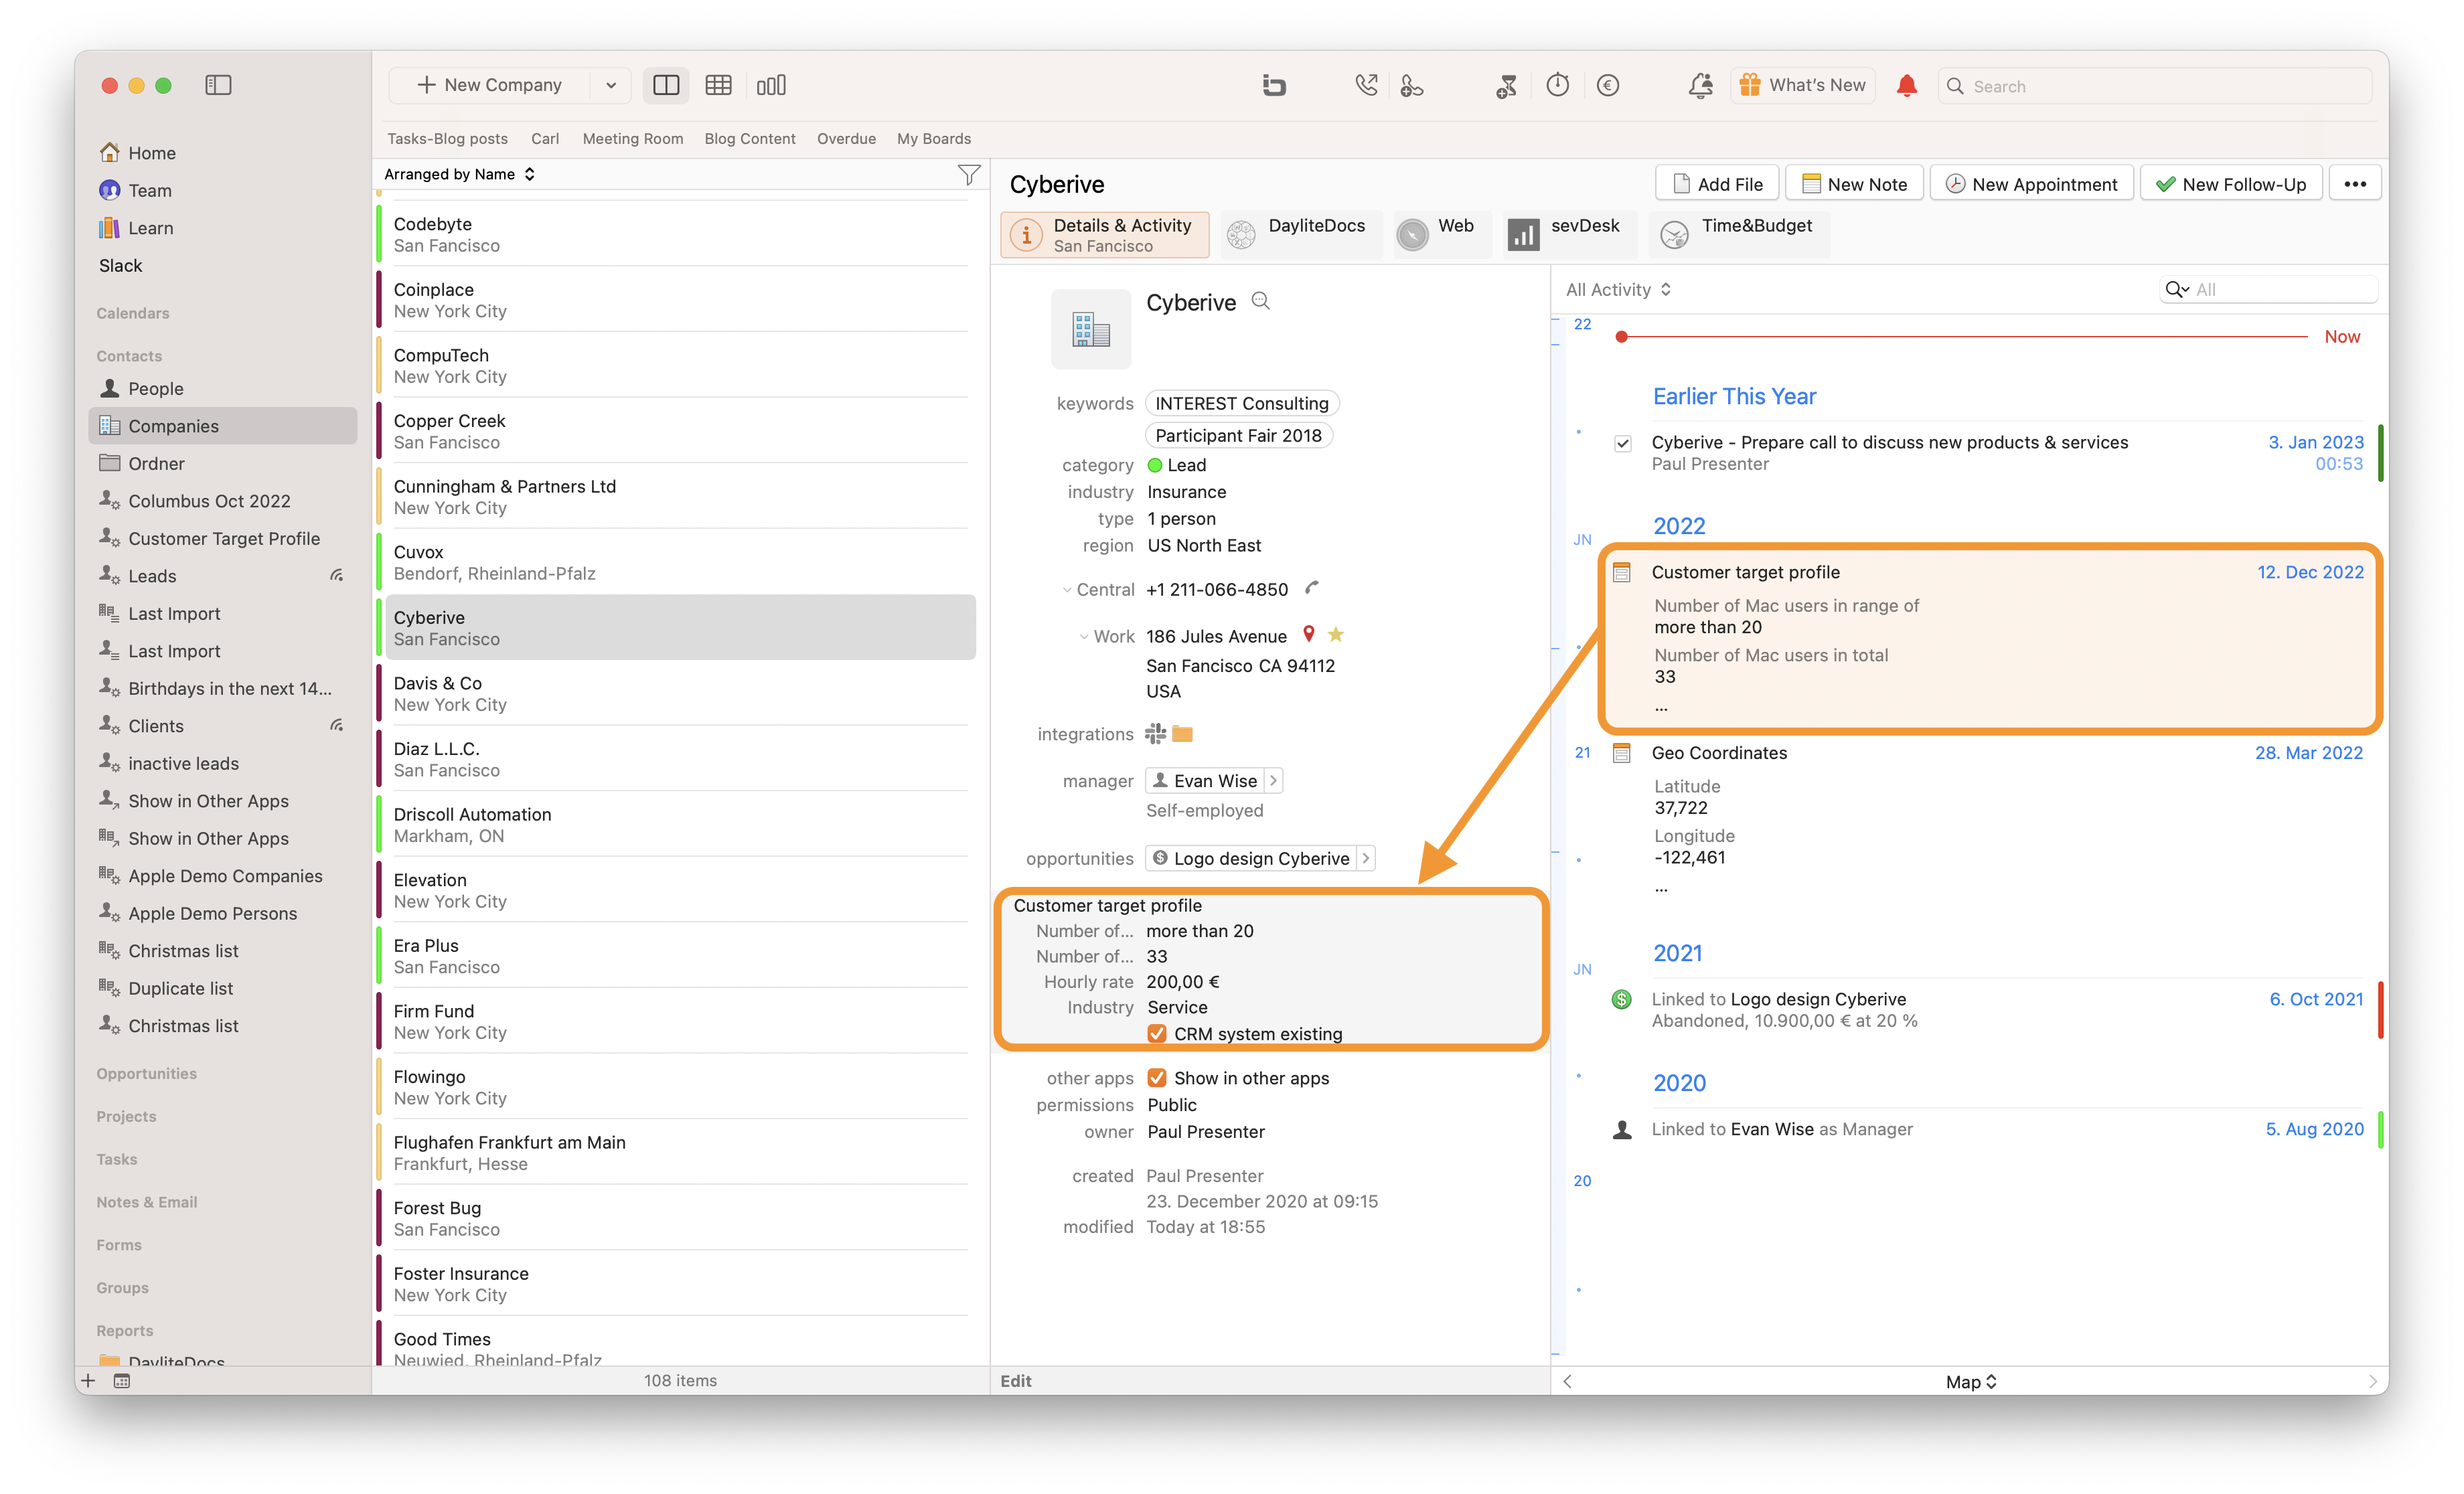This screenshot has height=1494, width=2464.
Task: Open the activity search filter dropdown
Action: [x=2177, y=290]
